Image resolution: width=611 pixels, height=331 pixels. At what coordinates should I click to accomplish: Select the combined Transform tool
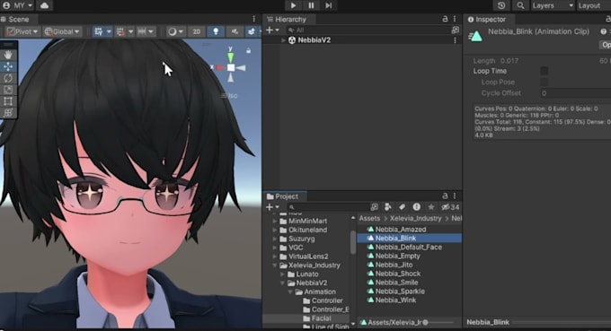coord(8,113)
